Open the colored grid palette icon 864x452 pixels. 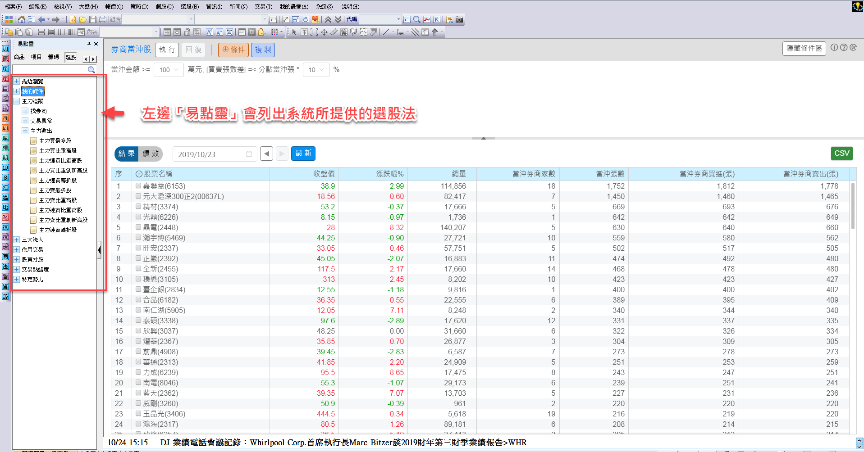pos(274,32)
